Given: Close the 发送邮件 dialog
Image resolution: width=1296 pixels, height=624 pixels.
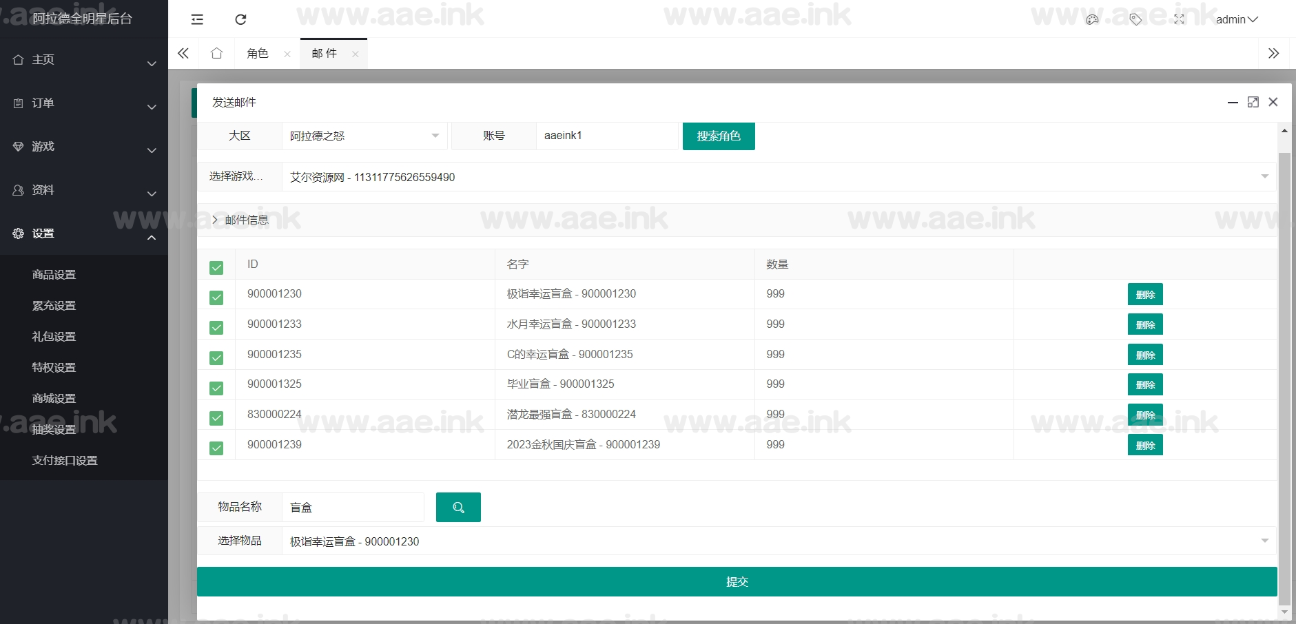Looking at the screenshot, I should pyautogui.click(x=1273, y=102).
